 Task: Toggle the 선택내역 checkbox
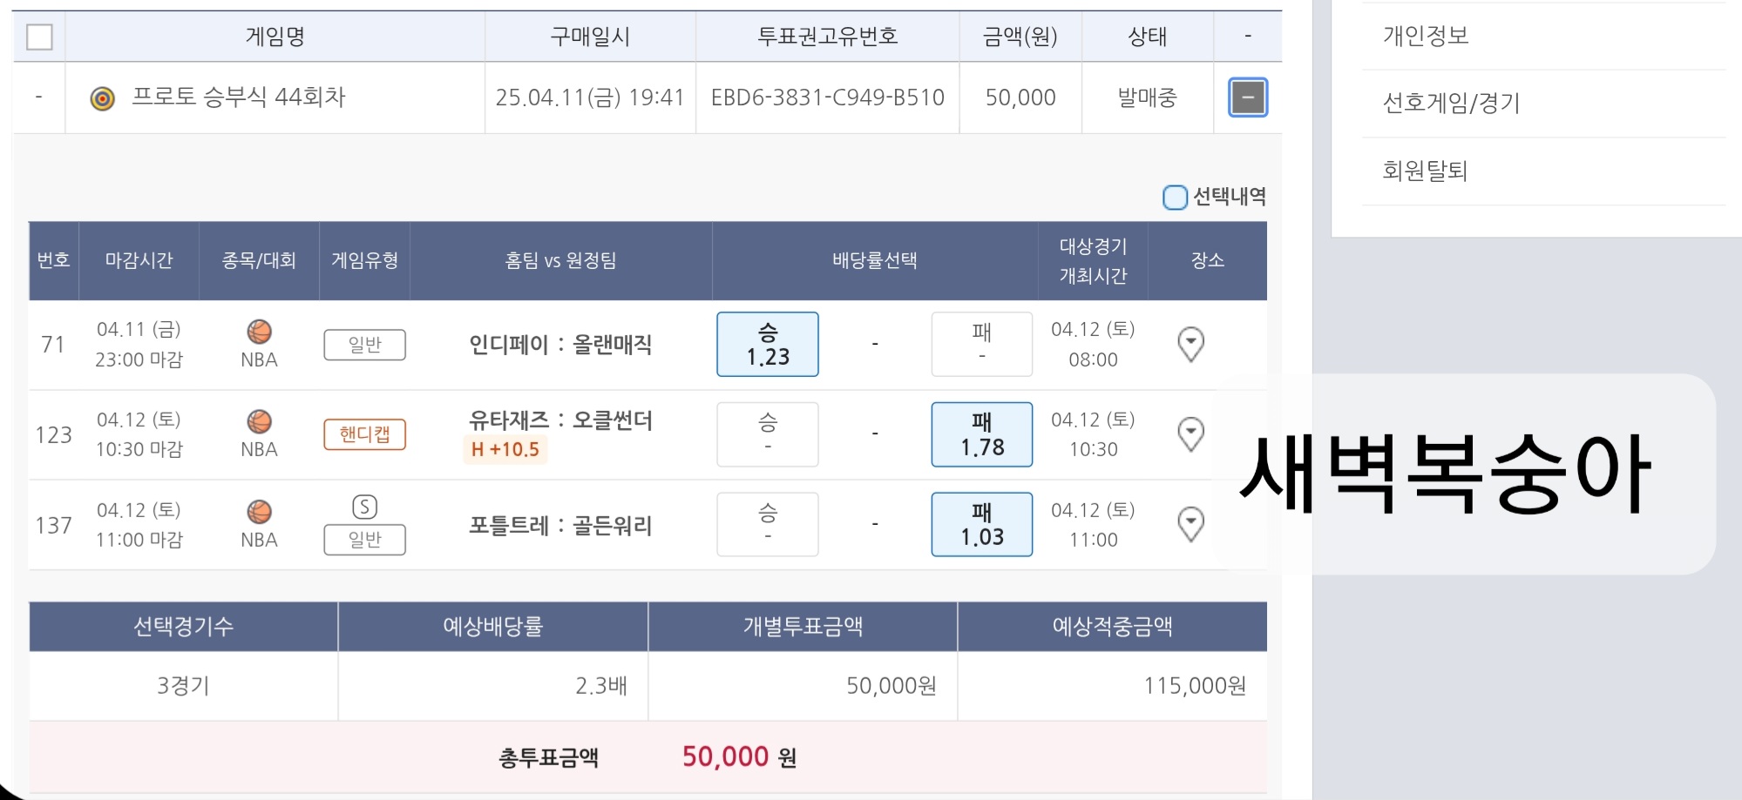pos(1175,198)
